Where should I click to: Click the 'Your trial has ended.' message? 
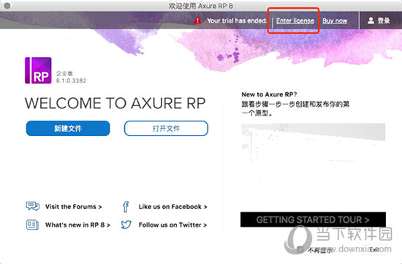(237, 20)
